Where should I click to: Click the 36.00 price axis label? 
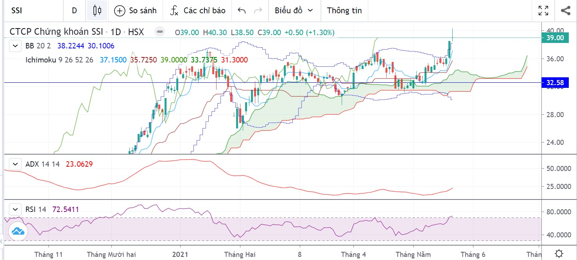(555, 59)
